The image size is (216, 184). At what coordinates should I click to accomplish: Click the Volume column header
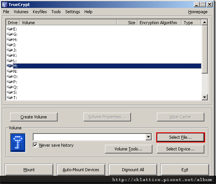(x=68, y=23)
